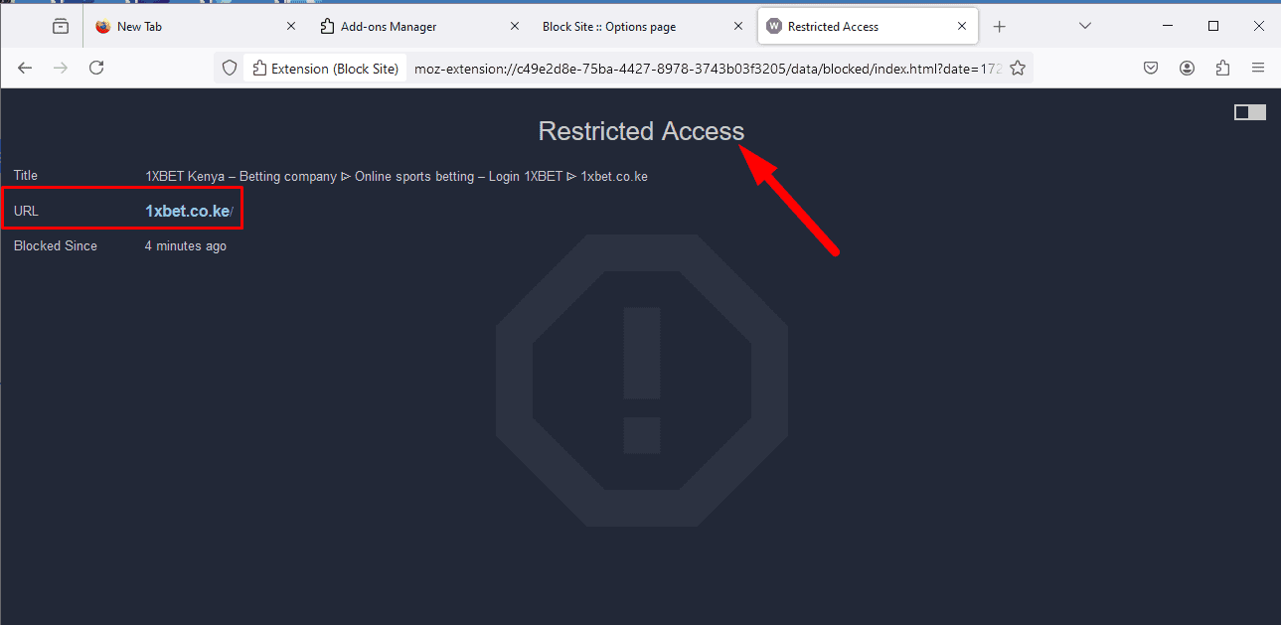Viewport: 1281px width, 625px height.
Task: Toggle the switch at page top right
Action: [x=1250, y=112]
